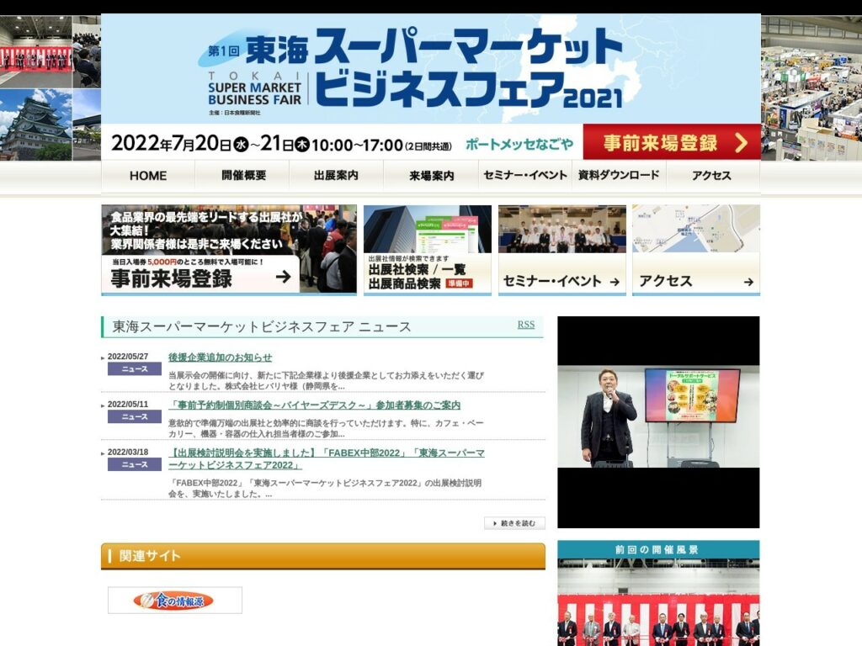Click the ニュース tag under 2022/05/27
862x646 pixels.
pos(135,369)
